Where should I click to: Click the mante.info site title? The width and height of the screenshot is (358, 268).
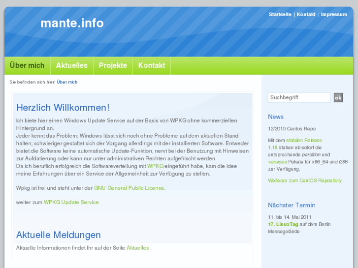pos(72,23)
